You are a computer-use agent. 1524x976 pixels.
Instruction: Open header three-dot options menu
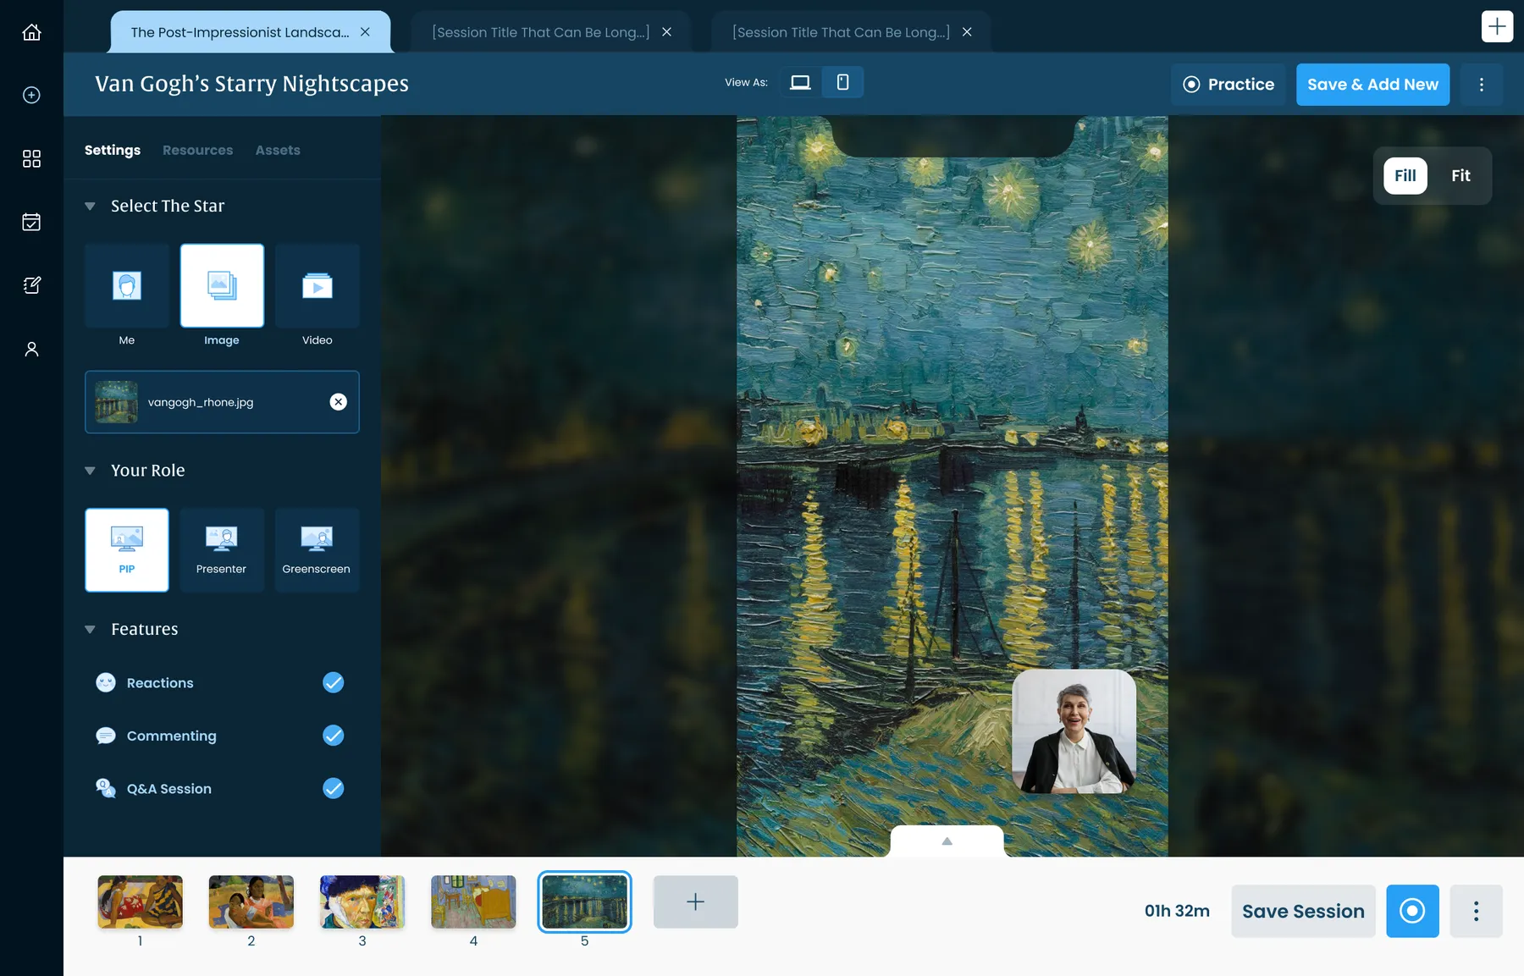tap(1481, 85)
